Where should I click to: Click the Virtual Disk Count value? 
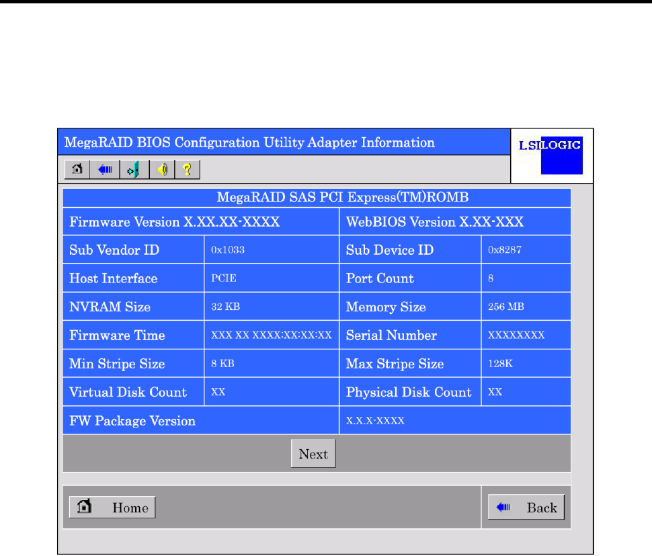pos(218,392)
